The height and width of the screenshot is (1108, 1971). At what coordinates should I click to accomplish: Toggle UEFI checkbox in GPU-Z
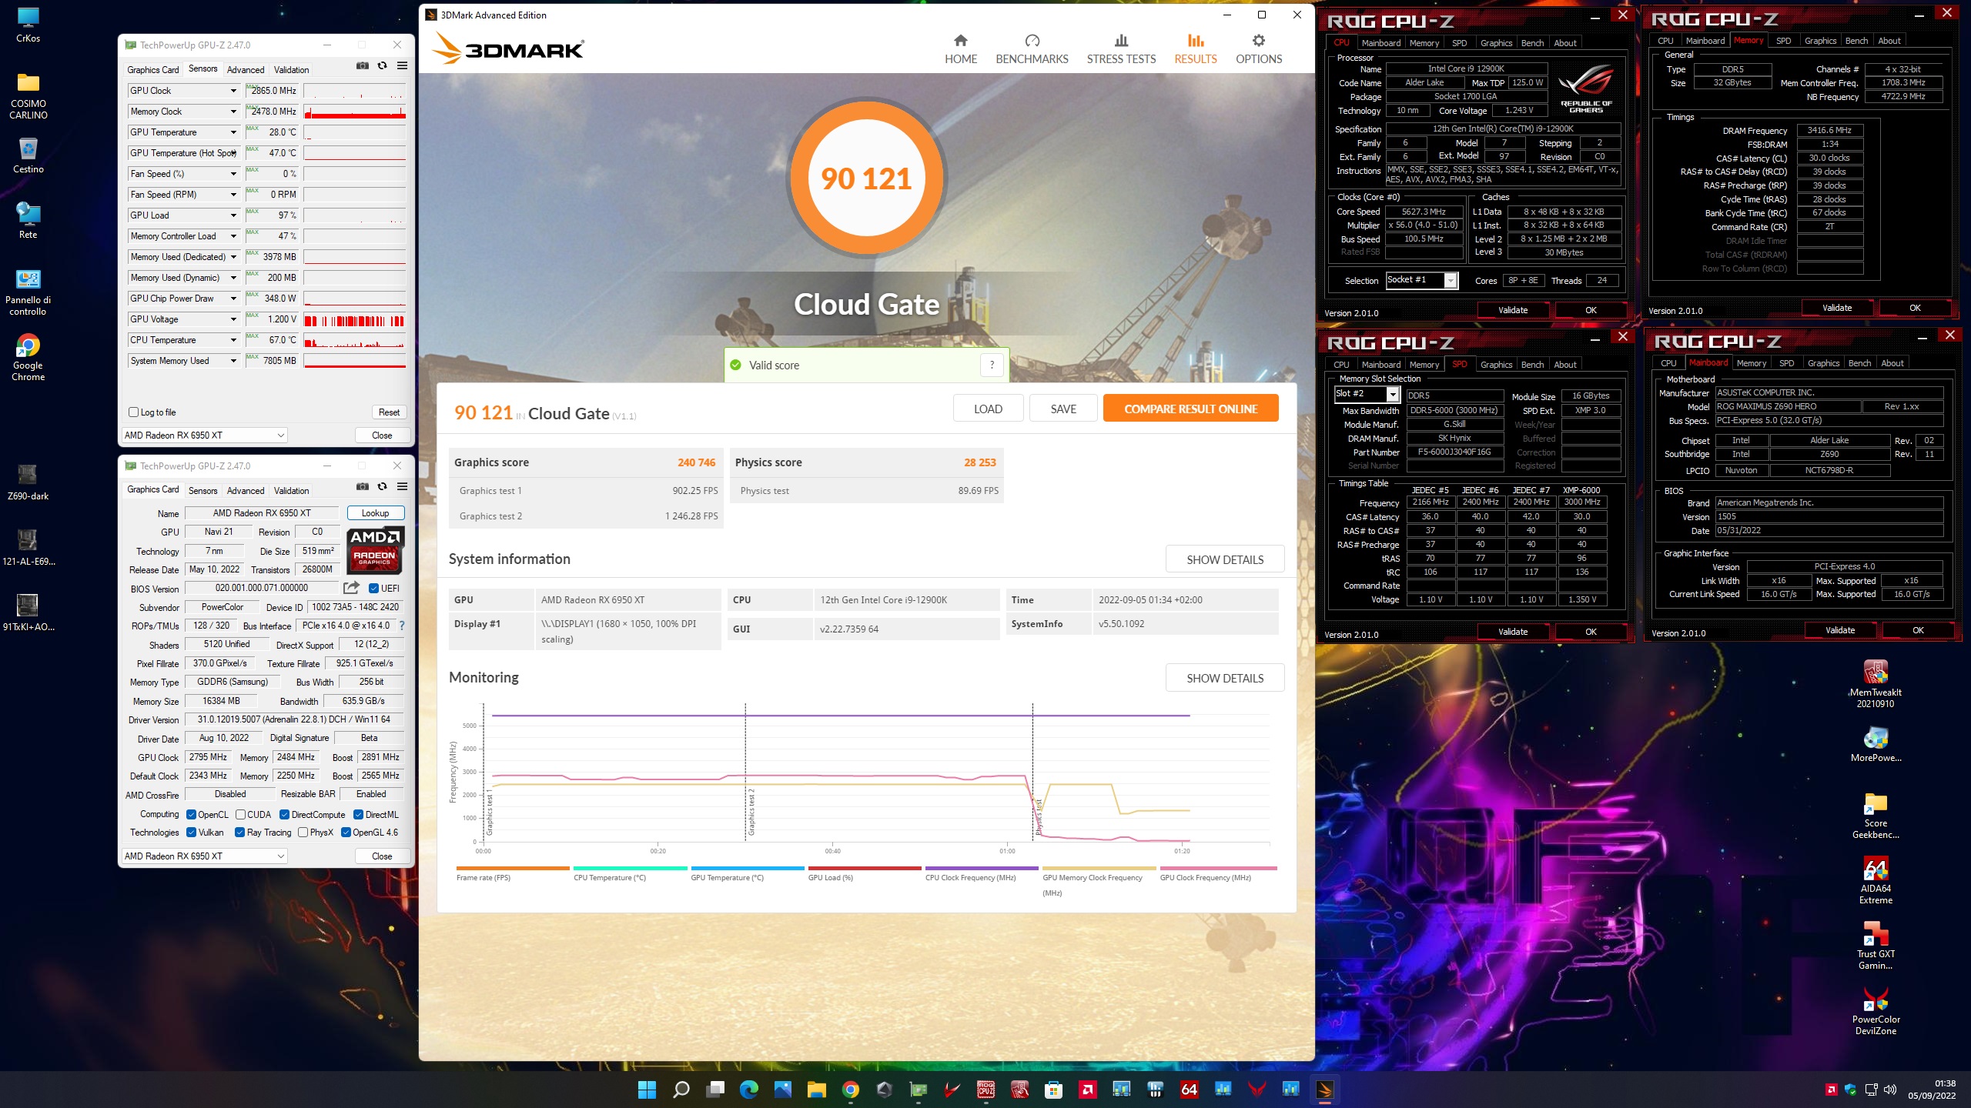tap(373, 589)
